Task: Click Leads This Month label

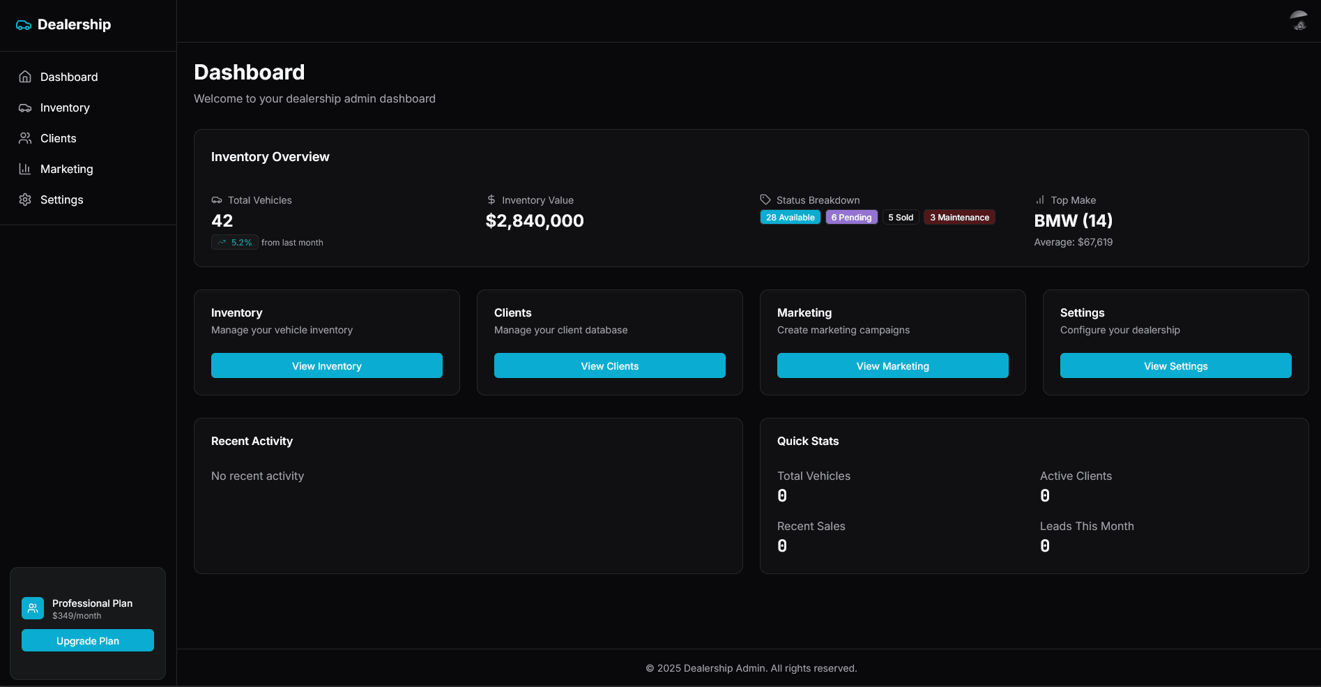Action: coord(1087,526)
